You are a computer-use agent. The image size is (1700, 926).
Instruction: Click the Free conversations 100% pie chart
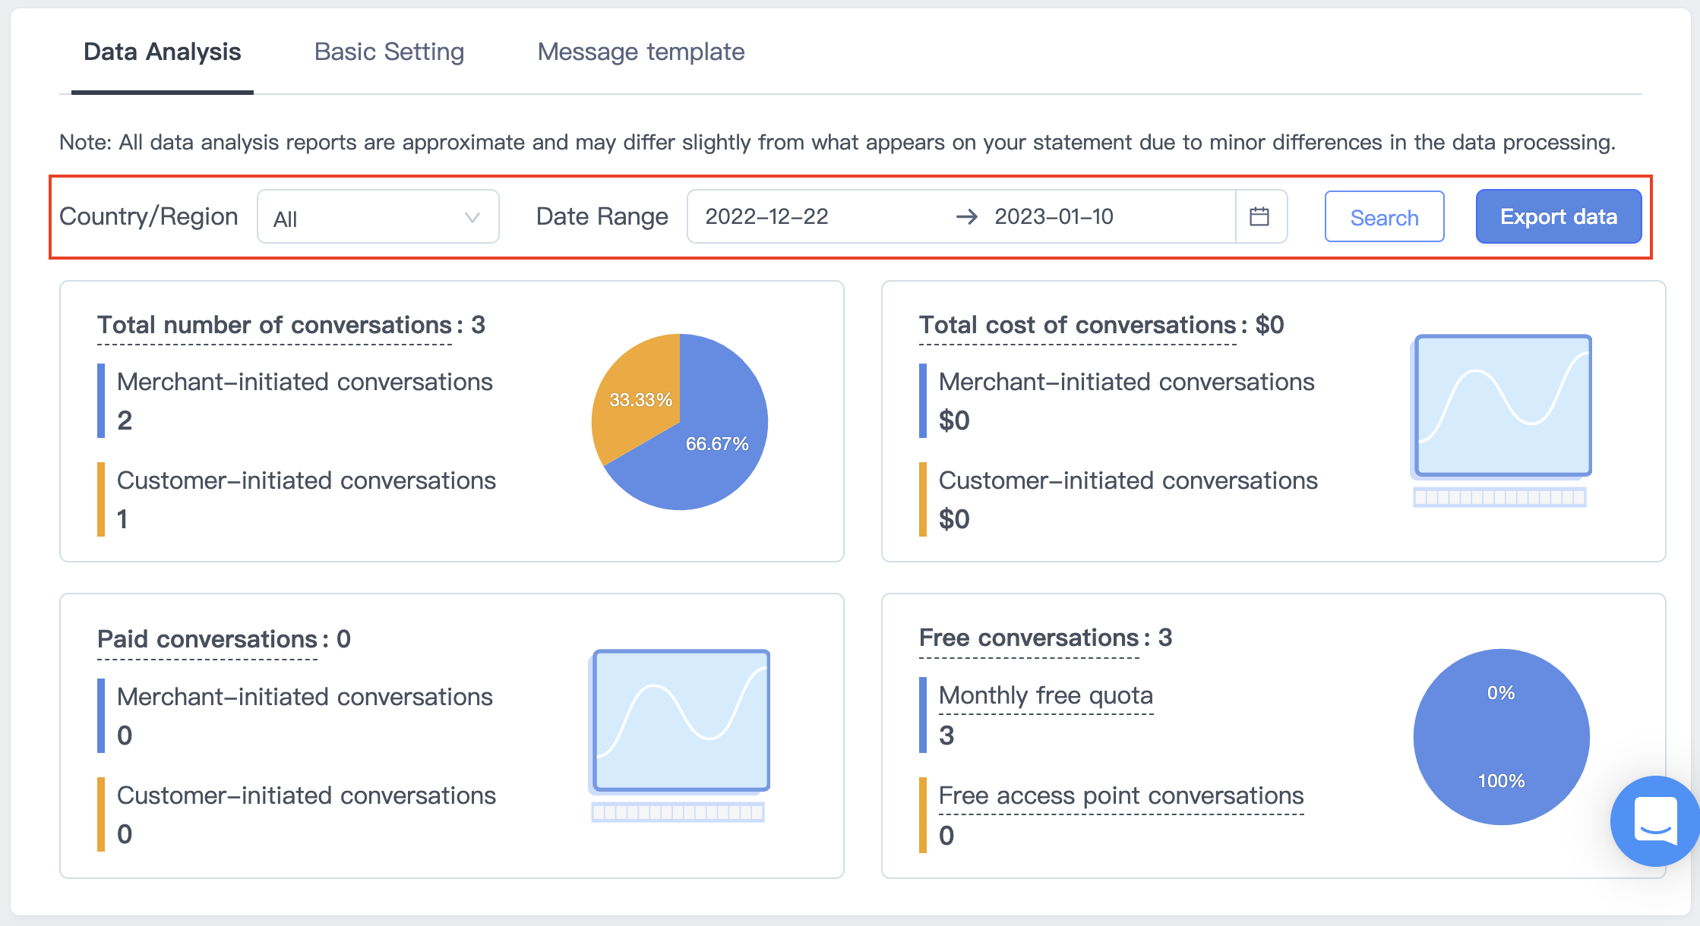click(x=1501, y=736)
